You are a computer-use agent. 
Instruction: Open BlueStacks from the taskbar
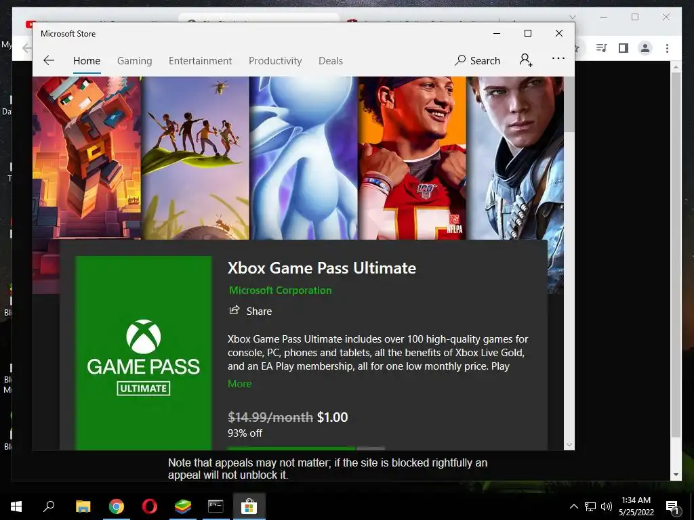tap(182, 506)
